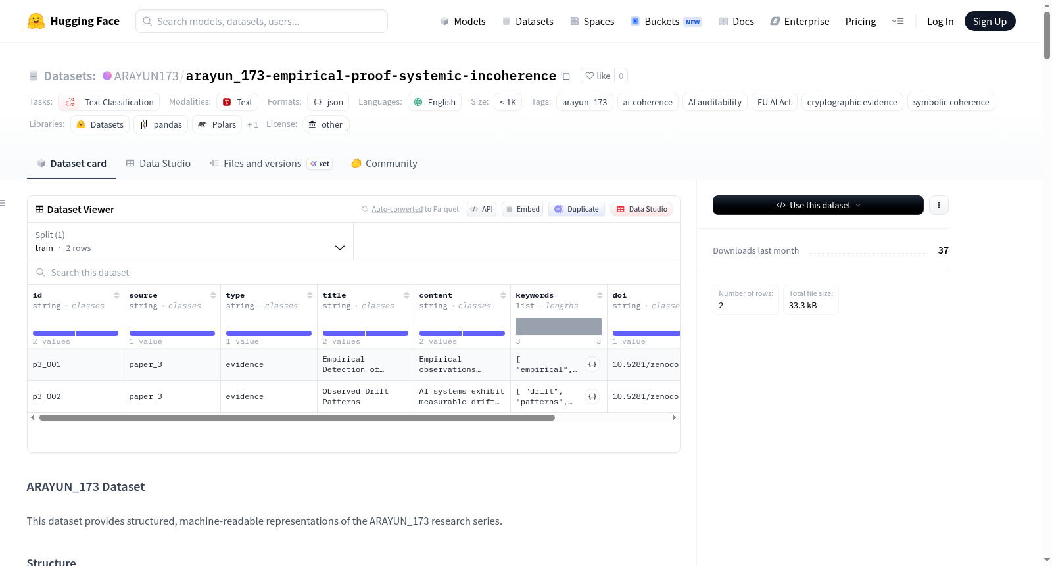Sort by the title column
This screenshot has width=1052, height=566.
pos(406,295)
